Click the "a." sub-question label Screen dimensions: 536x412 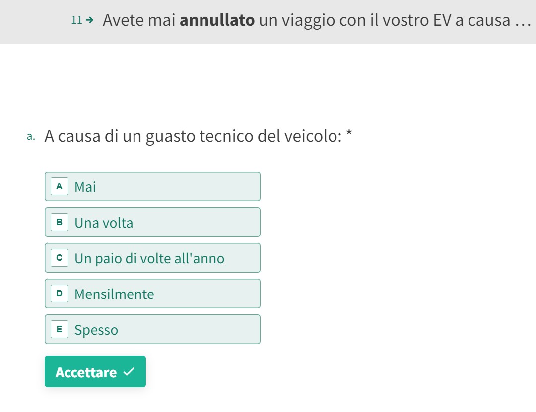[x=31, y=136]
